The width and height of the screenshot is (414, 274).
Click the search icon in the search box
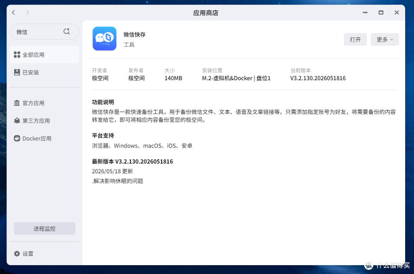(67, 31)
